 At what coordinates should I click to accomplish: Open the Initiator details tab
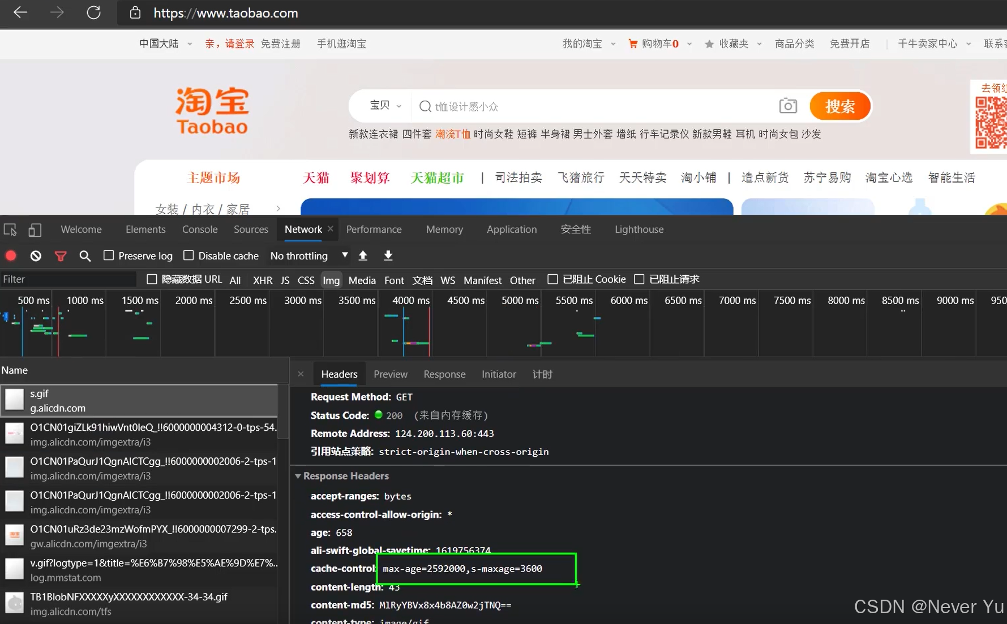click(x=499, y=374)
